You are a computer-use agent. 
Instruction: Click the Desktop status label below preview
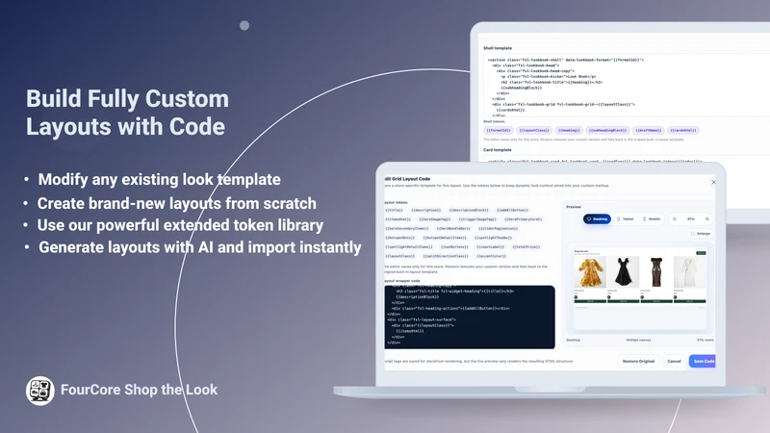pos(573,340)
